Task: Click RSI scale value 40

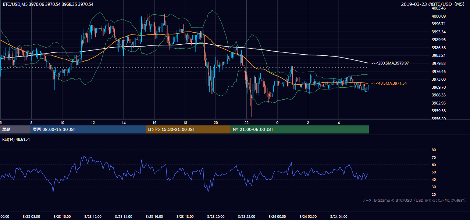Action: [434, 179]
